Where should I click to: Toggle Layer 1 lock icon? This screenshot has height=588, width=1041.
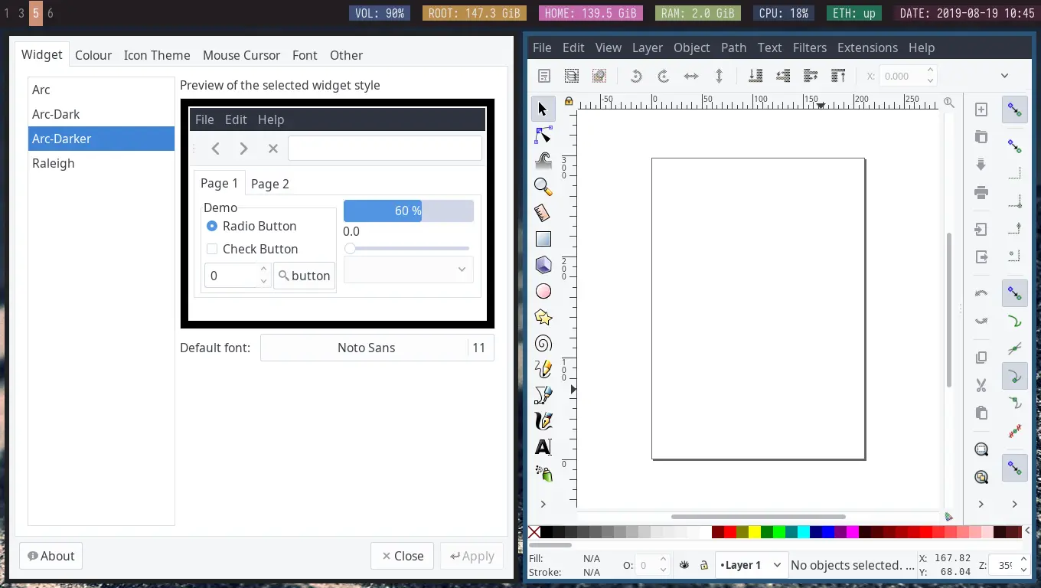pos(703,565)
